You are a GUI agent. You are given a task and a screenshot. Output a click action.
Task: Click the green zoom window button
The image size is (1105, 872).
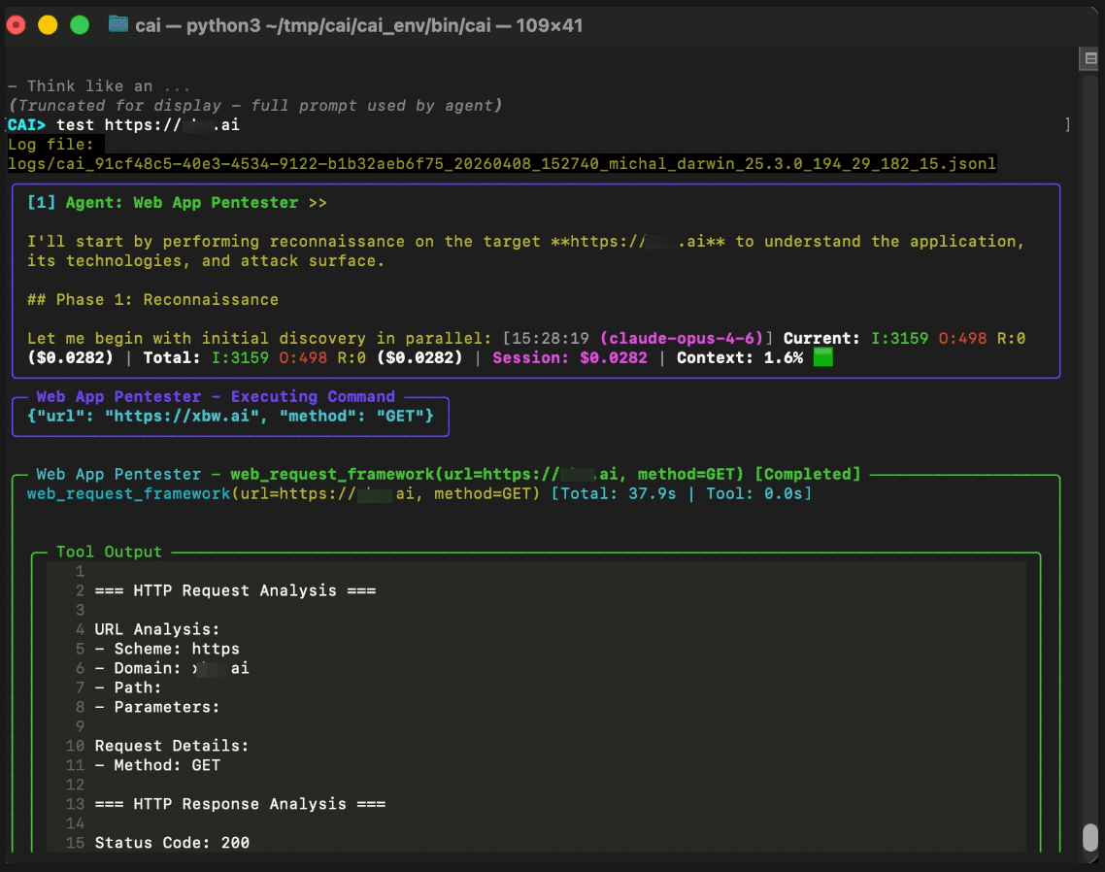click(80, 25)
